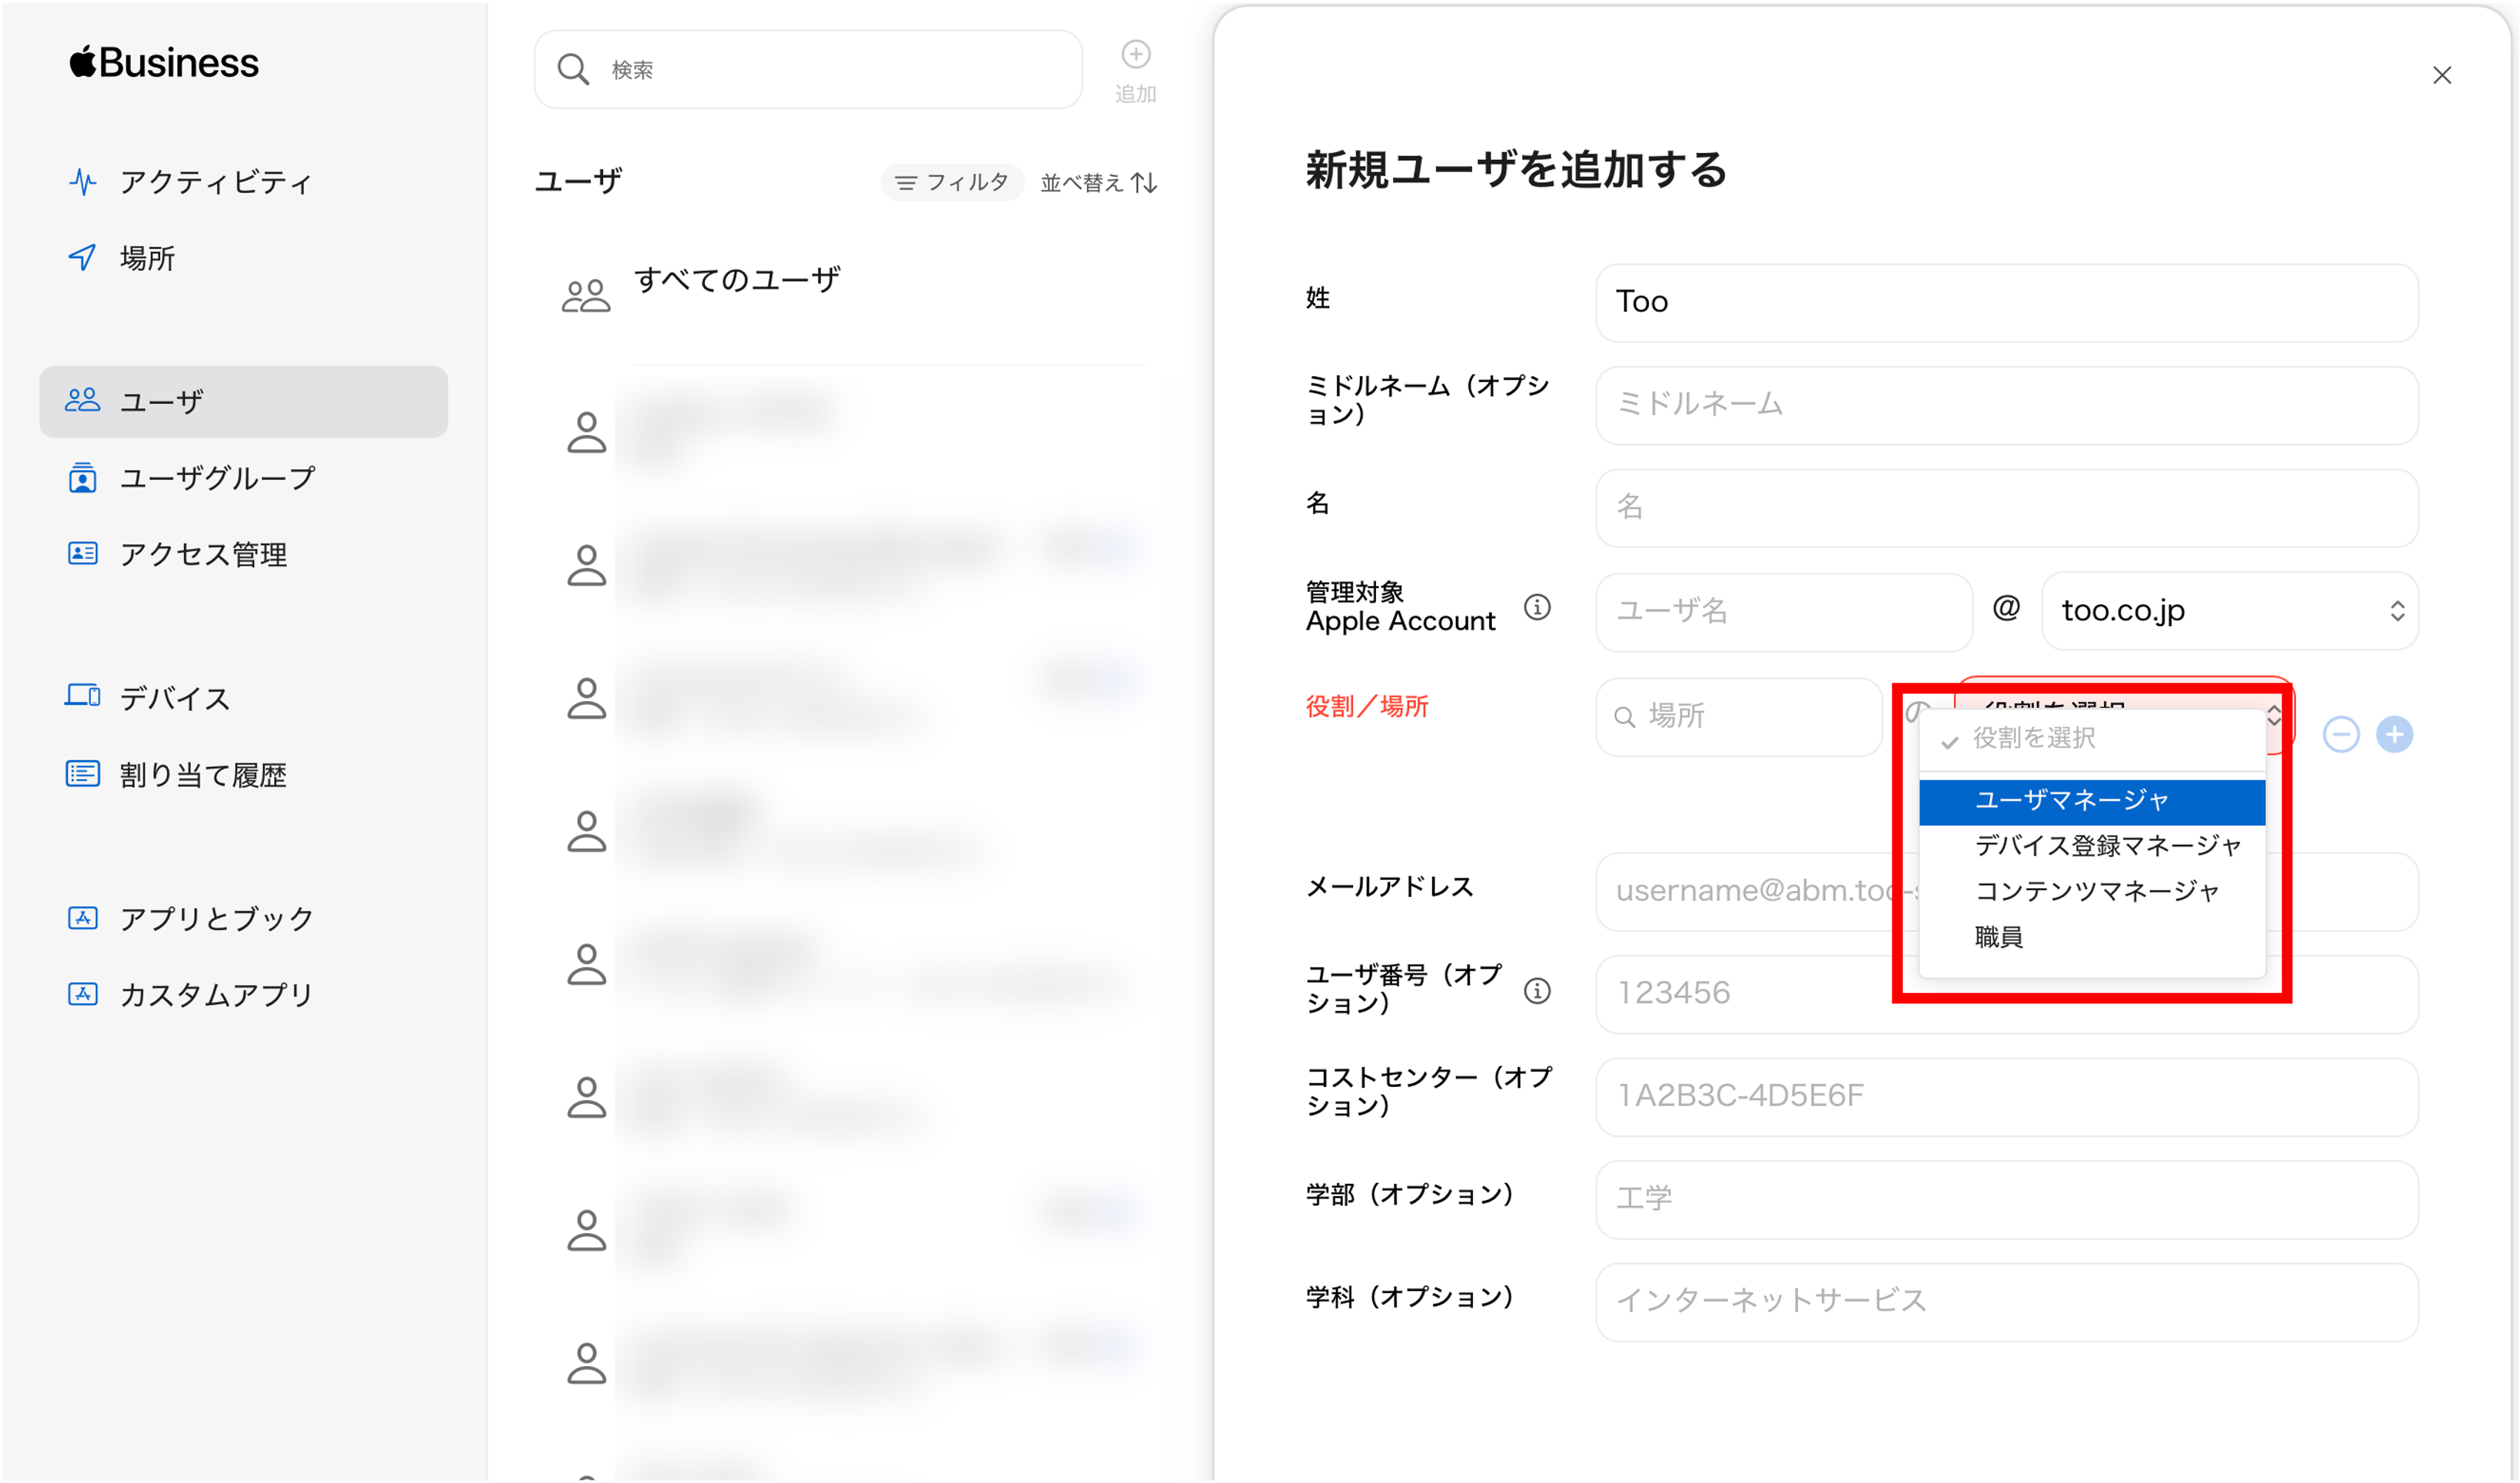Click the アクティビティ pulse icon
Viewport: 2520px width, 1483px height.
point(82,182)
